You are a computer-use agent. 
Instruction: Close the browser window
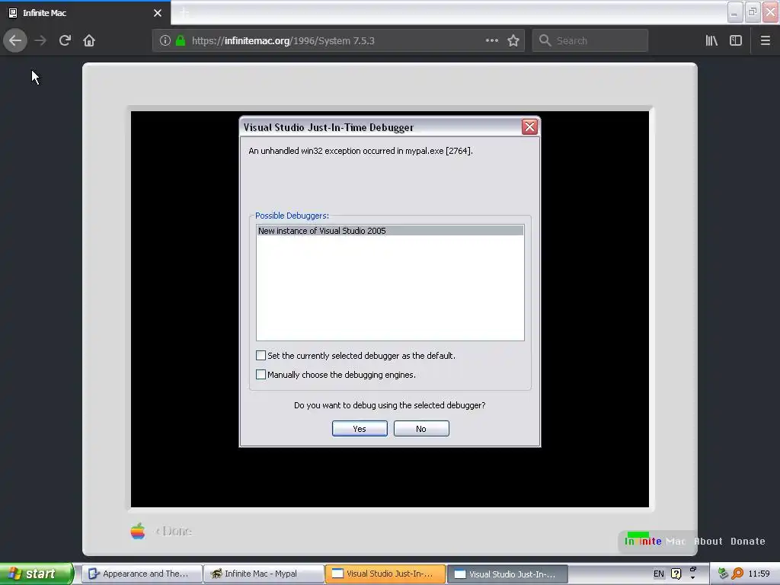click(771, 12)
